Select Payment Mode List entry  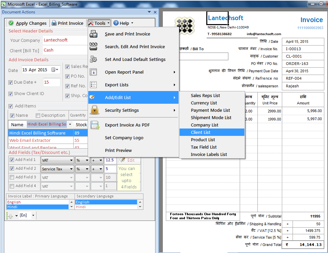[x=212, y=110]
